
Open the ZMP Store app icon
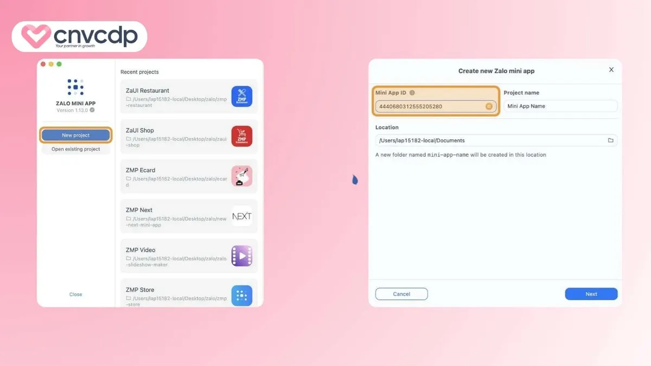coord(242,296)
